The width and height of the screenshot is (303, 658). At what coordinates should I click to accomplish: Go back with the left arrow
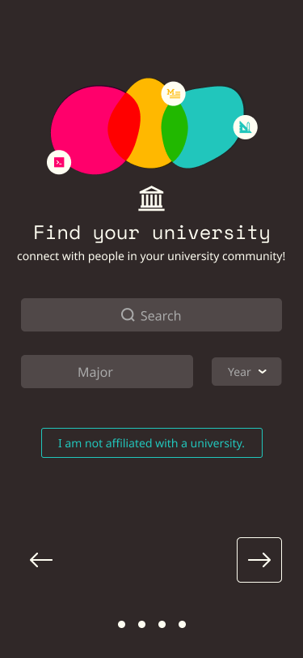click(41, 560)
